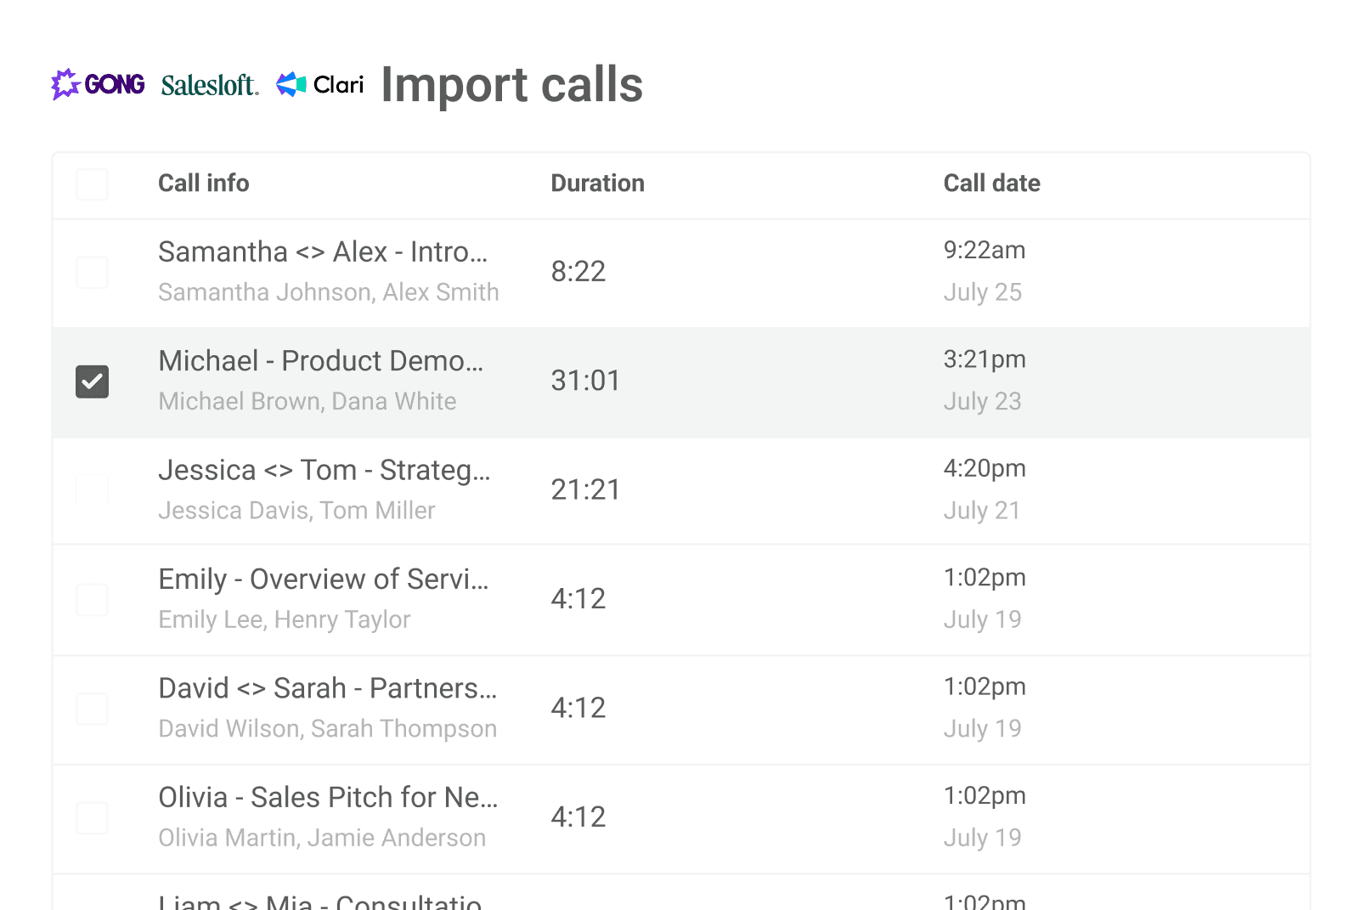Uncheck the Michael - Product Demo call
The image size is (1360, 910).
[x=92, y=382]
